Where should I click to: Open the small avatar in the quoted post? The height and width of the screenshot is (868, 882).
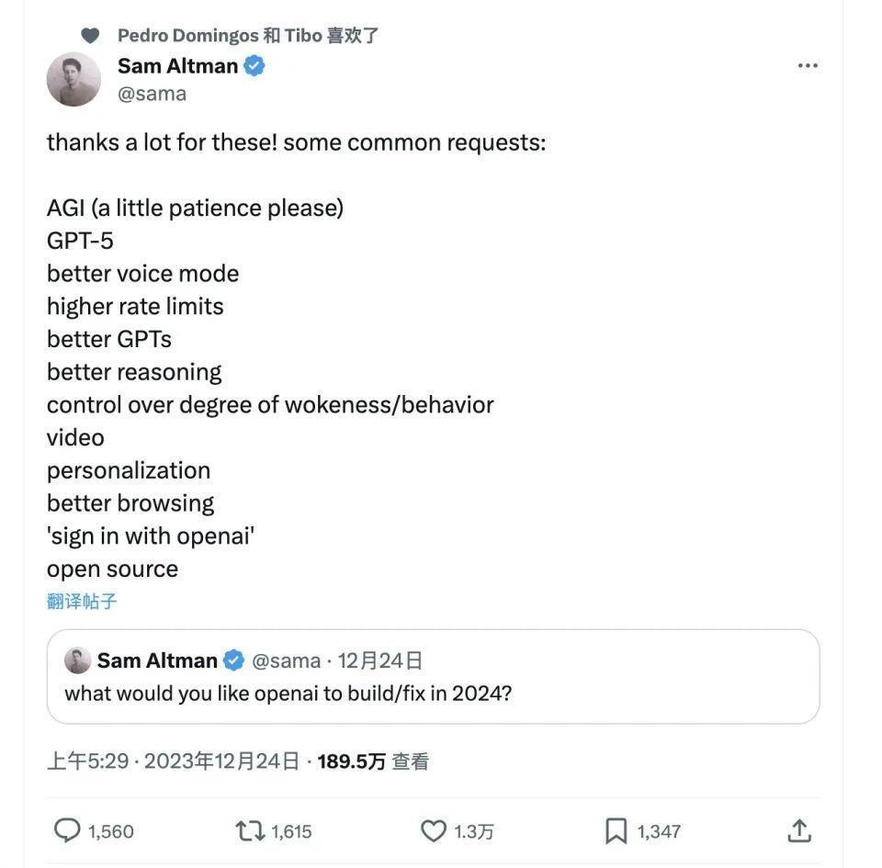tap(77, 660)
